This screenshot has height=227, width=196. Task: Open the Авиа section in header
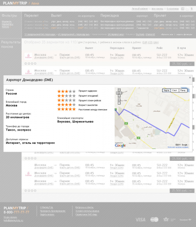(35, 3)
